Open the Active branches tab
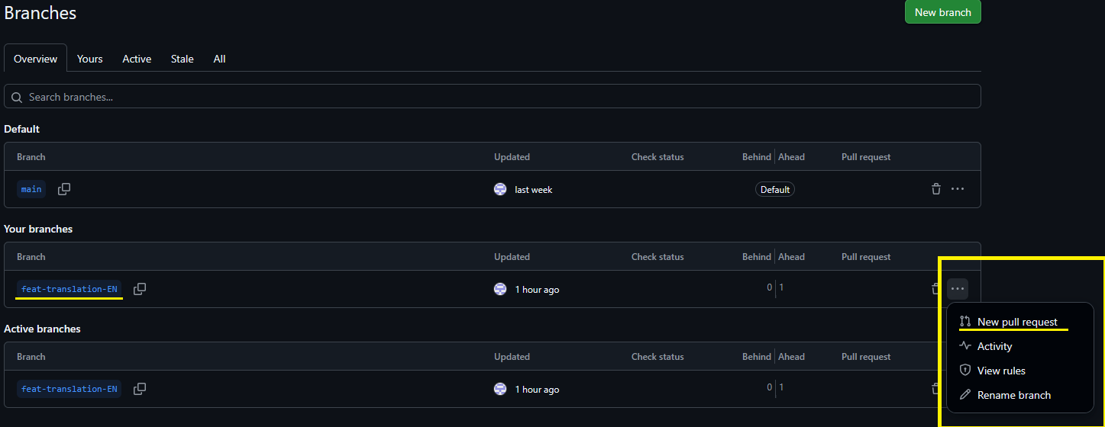 [137, 59]
